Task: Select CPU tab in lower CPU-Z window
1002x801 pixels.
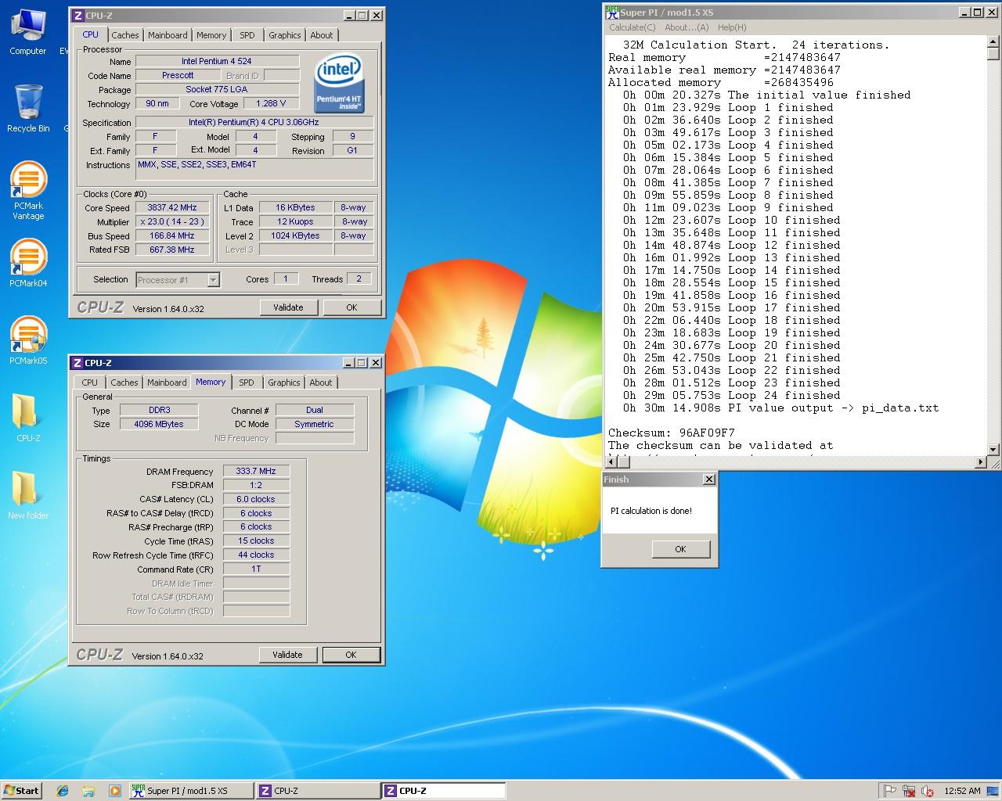Action: (x=90, y=383)
